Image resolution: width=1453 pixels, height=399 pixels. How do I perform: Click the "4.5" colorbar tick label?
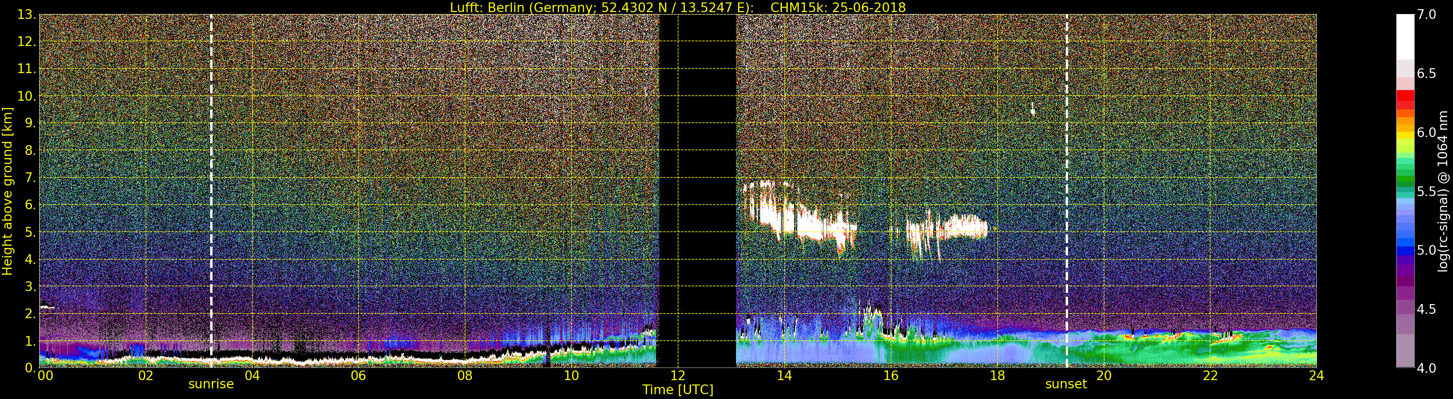click(1426, 309)
